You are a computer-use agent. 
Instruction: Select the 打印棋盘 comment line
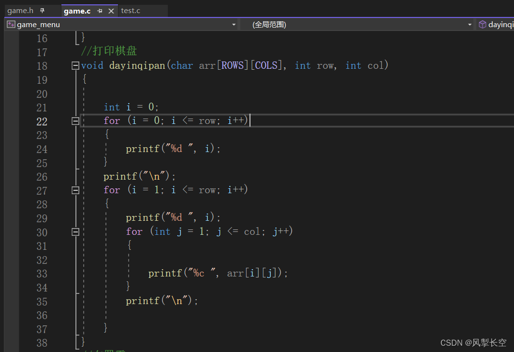pyautogui.click(x=109, y=51)
